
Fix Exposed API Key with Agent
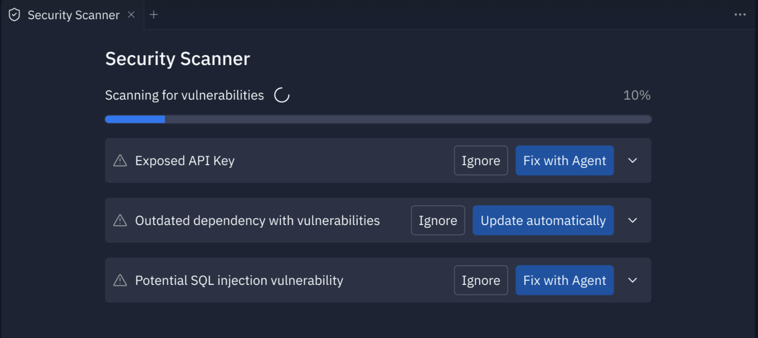click(564, 160)
